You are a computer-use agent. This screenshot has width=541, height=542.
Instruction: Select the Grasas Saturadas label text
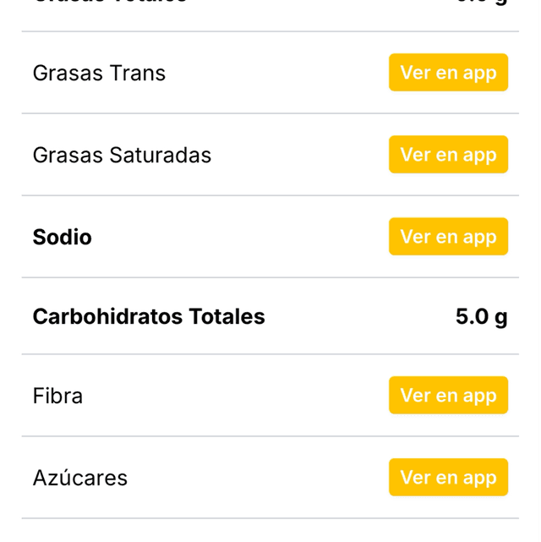coord(122,156)
